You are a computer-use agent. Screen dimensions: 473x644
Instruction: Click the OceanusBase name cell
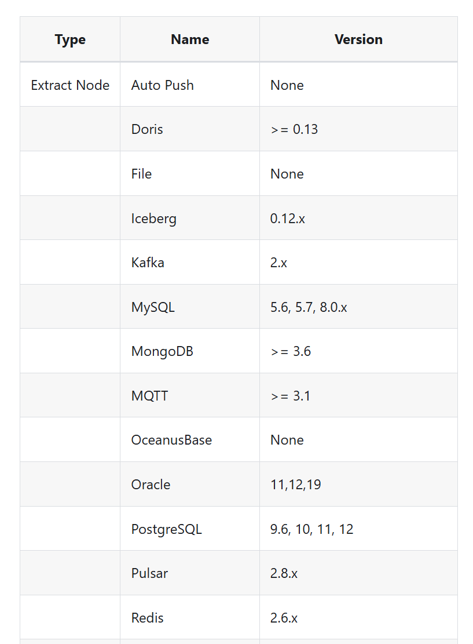pos(171,440)
